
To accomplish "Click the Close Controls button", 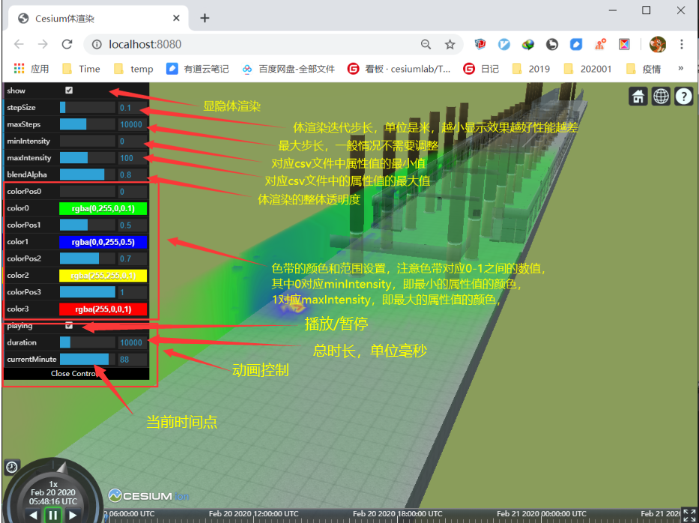I will [76, 374].
